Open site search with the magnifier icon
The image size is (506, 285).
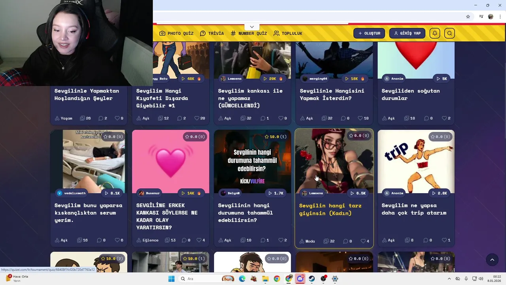449,33
